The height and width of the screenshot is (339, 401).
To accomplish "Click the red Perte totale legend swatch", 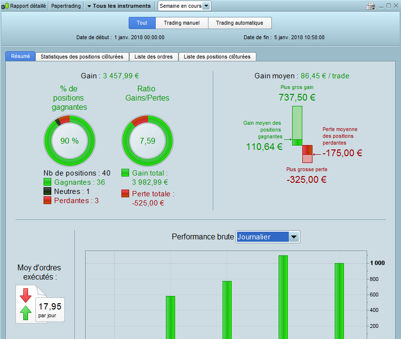I will pos(125,193).
